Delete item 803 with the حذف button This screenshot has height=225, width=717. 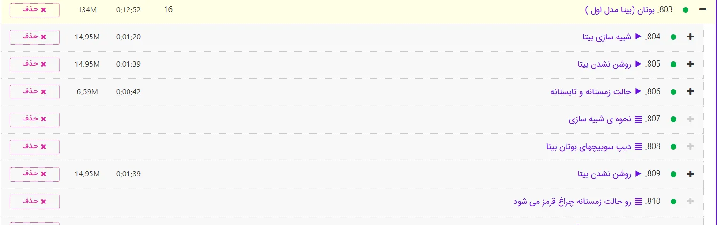(35, 10)
